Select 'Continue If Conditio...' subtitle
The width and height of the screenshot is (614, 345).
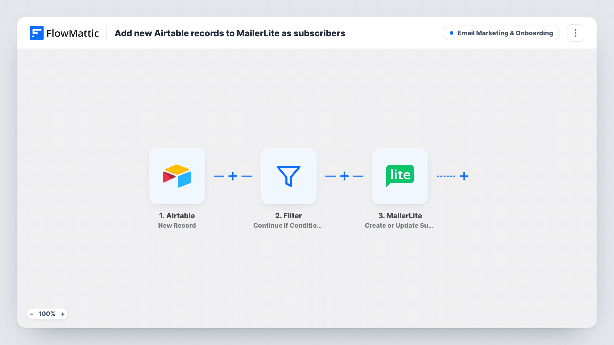point(288,225)
